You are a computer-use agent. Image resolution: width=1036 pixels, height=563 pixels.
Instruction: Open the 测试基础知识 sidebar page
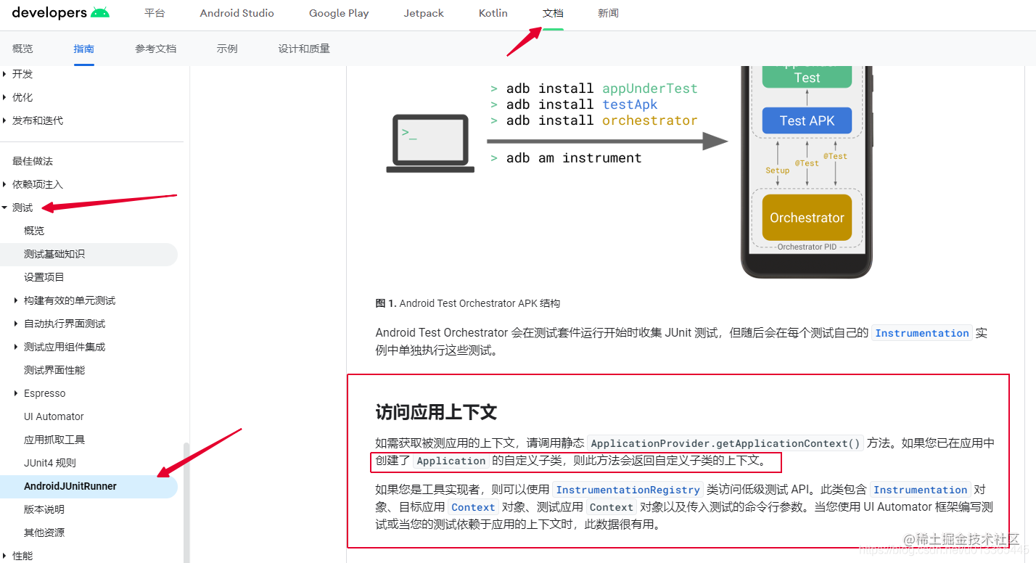pos(54,254)
